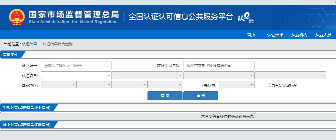Click the 查询条件 panel header
336x140 pixels.
pyautogui.click(x=10, y=55)
